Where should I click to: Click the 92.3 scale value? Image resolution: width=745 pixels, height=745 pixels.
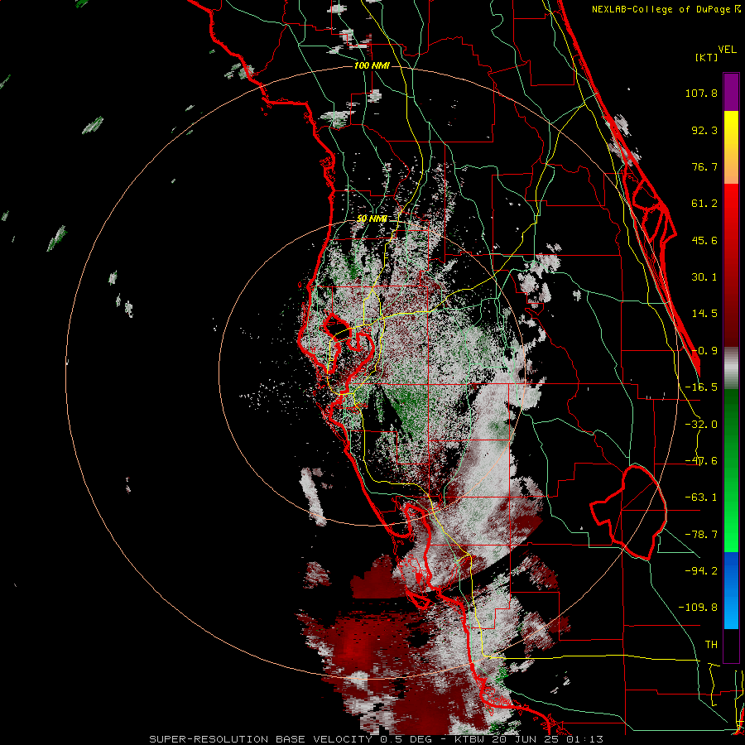click(704, 130)
